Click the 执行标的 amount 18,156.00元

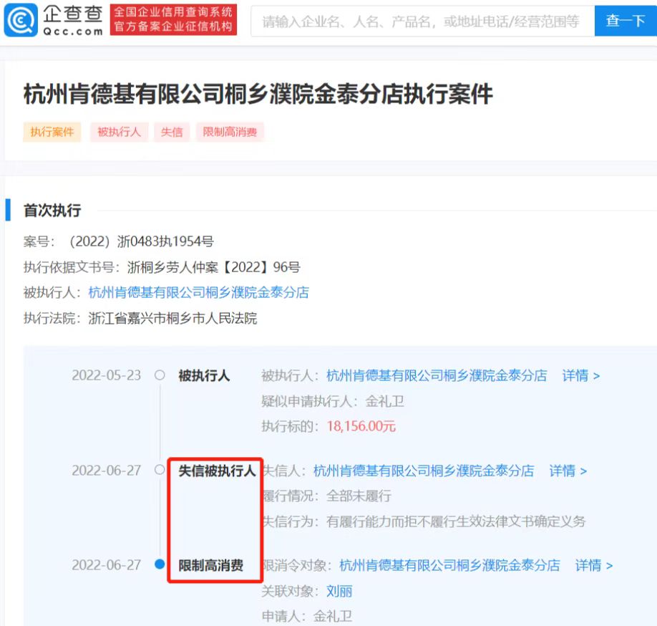(361, 426)
